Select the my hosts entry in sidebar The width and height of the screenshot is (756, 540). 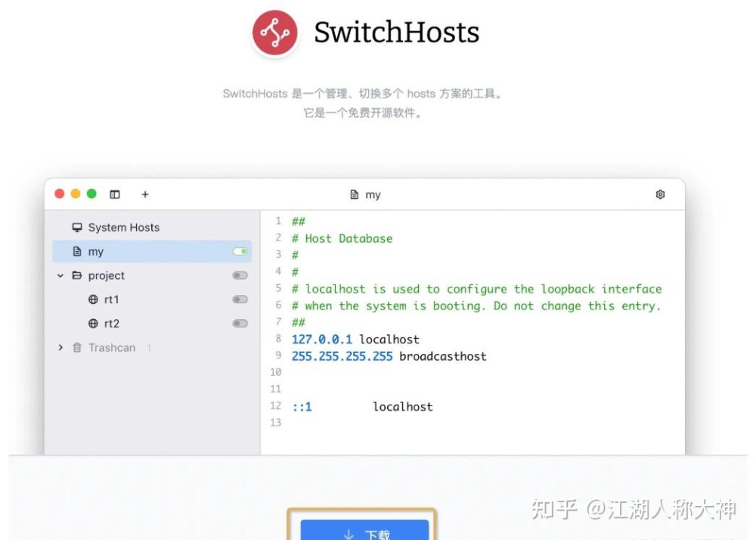pyautogui.click(x=96, y=252)
